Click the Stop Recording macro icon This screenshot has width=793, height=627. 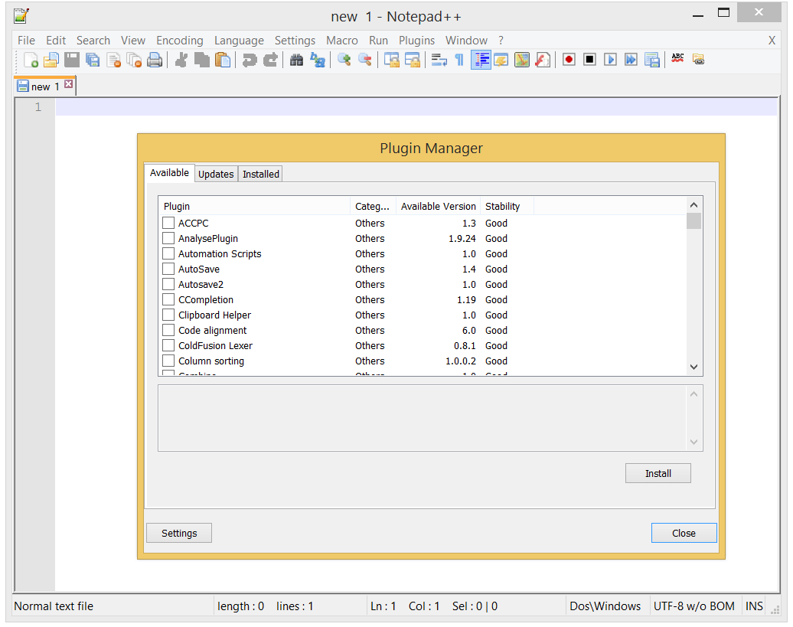[x=589, y=60]
